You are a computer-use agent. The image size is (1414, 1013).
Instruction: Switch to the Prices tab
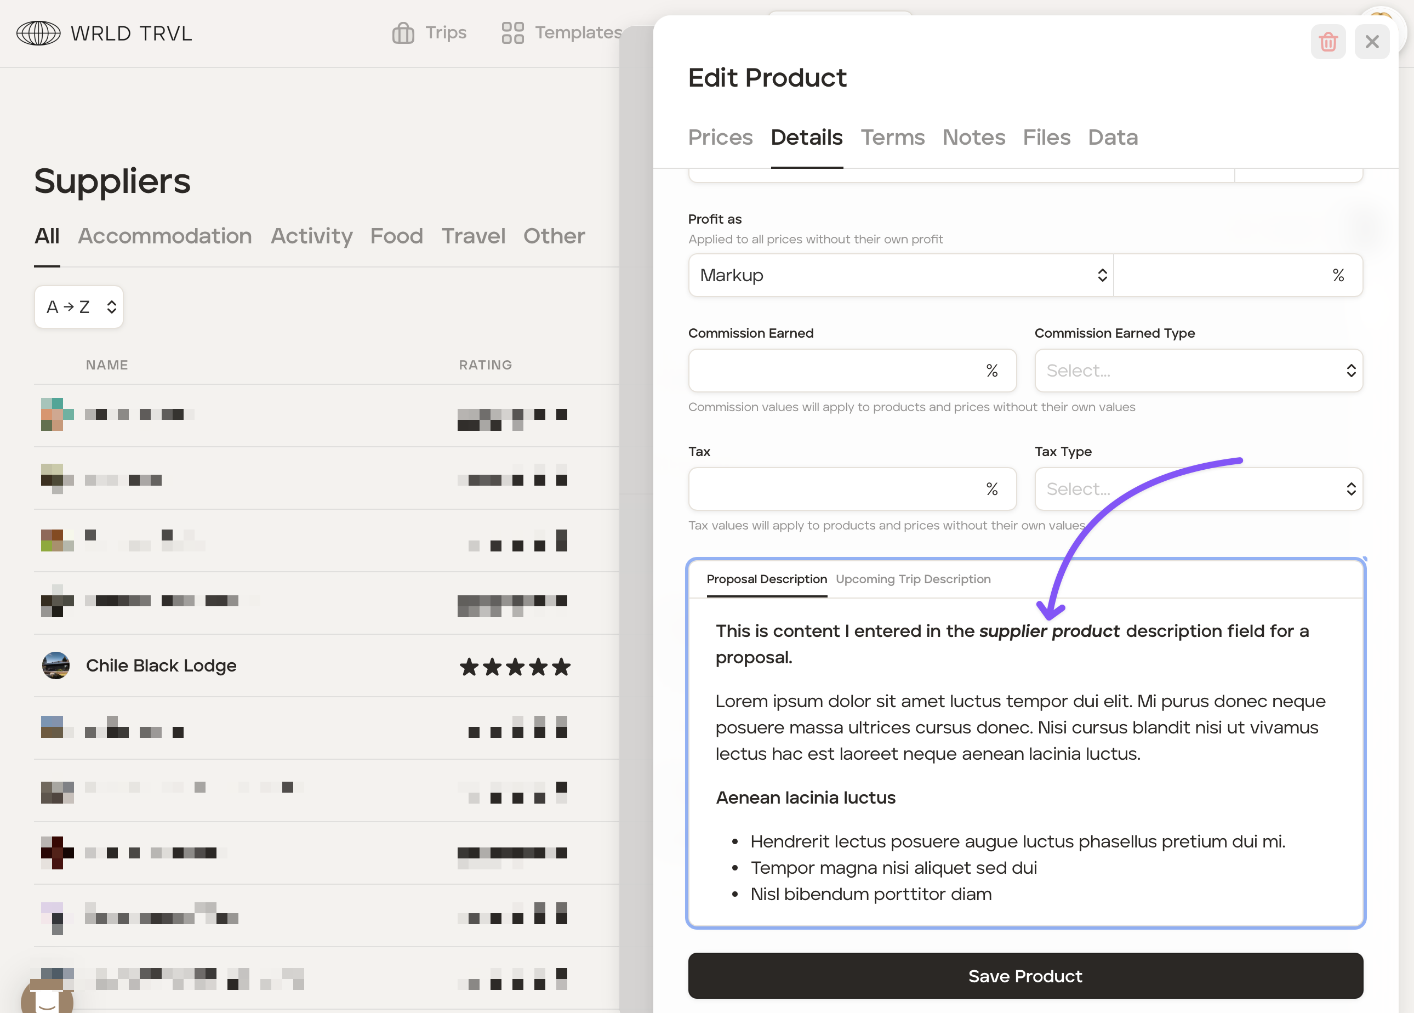[x=720, y=137]
